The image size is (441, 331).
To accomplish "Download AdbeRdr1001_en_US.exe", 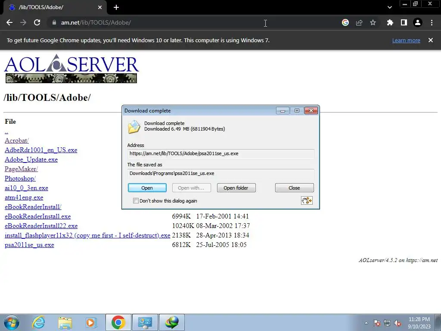I will click(41, 150).
